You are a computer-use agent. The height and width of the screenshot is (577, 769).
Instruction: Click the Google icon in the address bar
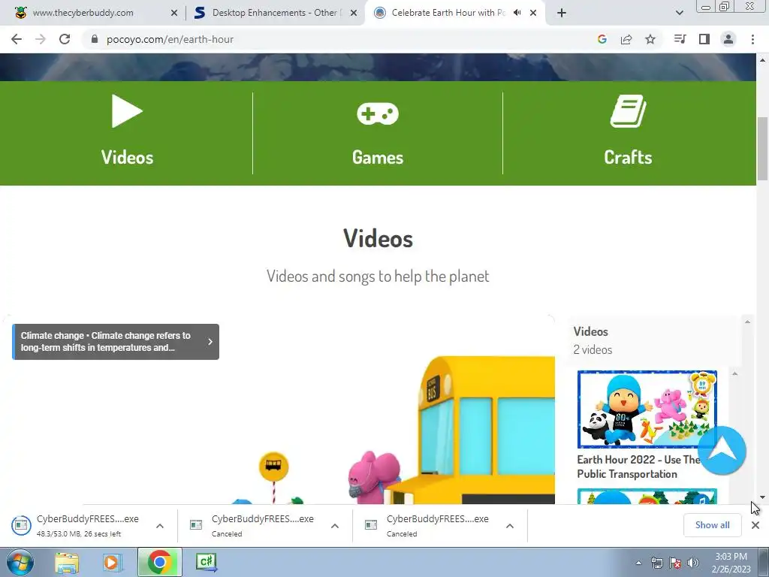click(x=602, y=39)
